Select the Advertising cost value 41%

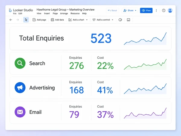click(105, 90)
